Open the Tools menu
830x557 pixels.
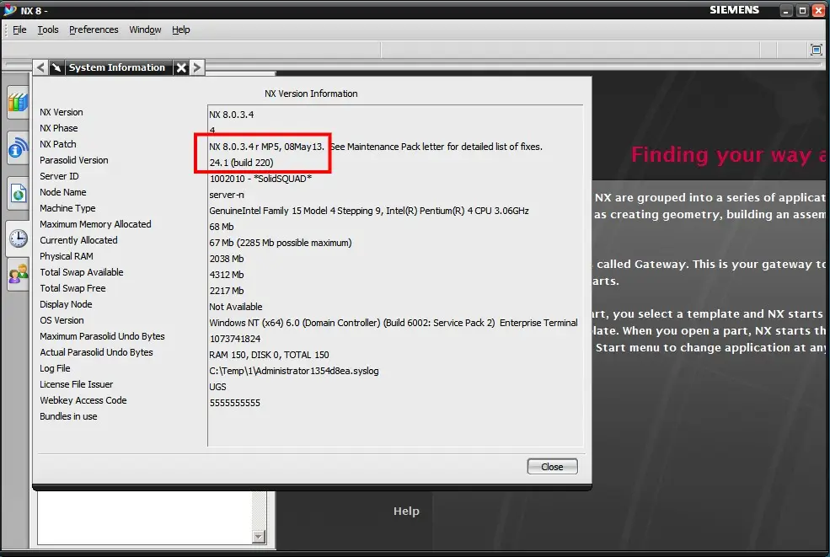point(48,29)
